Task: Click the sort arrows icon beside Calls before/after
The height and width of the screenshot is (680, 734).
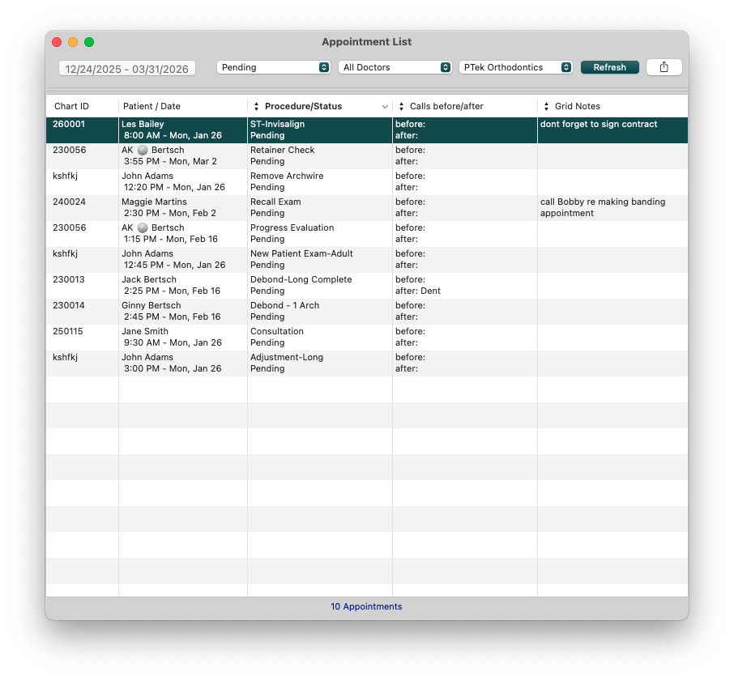Action: [x=401, y=106]
